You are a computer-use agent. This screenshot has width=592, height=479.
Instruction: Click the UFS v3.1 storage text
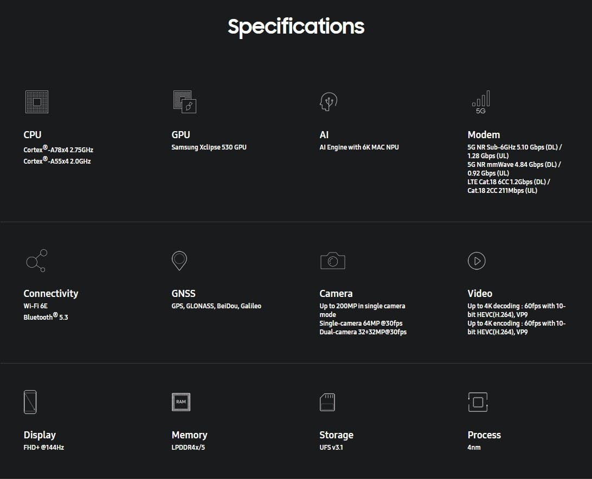point(331,448)
